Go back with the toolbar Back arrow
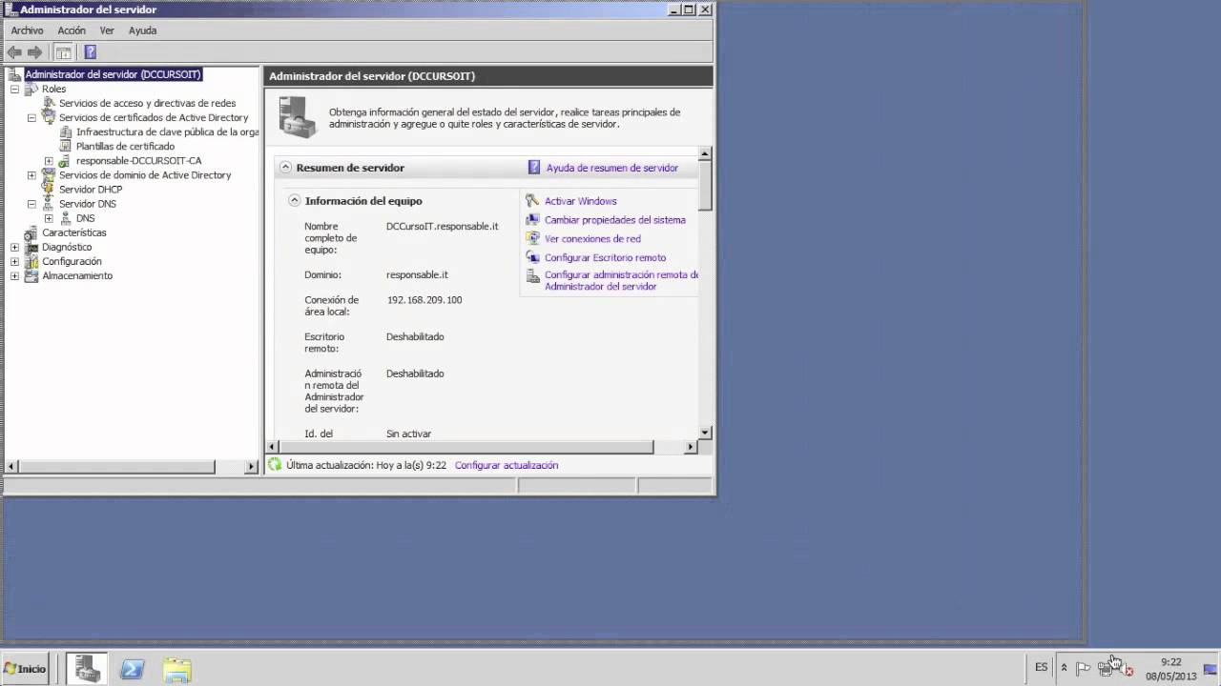 [14, 52]
